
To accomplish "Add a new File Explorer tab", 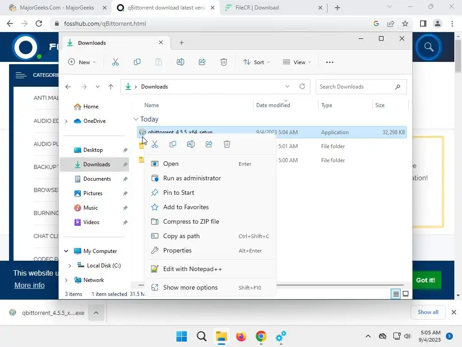I will tap(181, 43).
